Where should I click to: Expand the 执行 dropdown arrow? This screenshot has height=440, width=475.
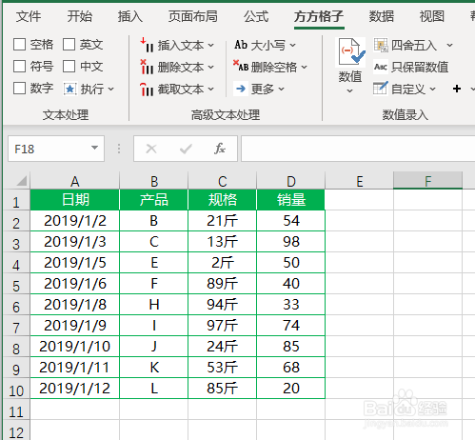110,90
